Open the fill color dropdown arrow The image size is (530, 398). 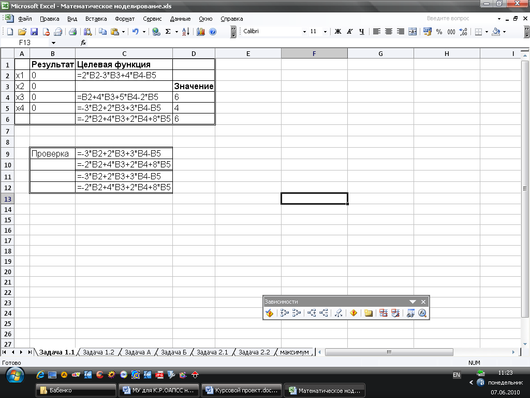(504, 32)
